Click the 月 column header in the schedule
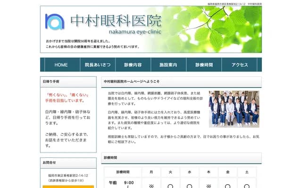This screenshot has width=302, height=188. pyautogui.click(x=151, y=172)
